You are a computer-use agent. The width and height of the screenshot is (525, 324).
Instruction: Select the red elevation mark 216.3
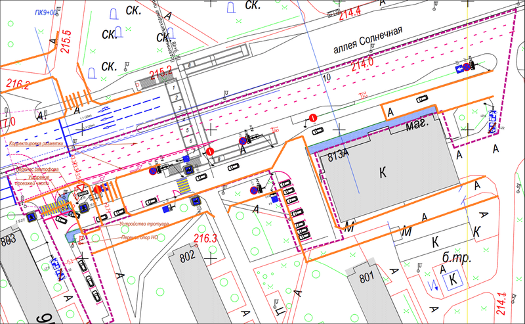[205, 238]
